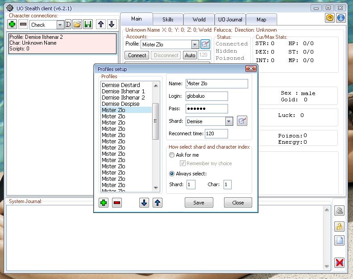Remove connection with gray minus button
This screenshot has width=353, height=279.
(x=23, y=24)
